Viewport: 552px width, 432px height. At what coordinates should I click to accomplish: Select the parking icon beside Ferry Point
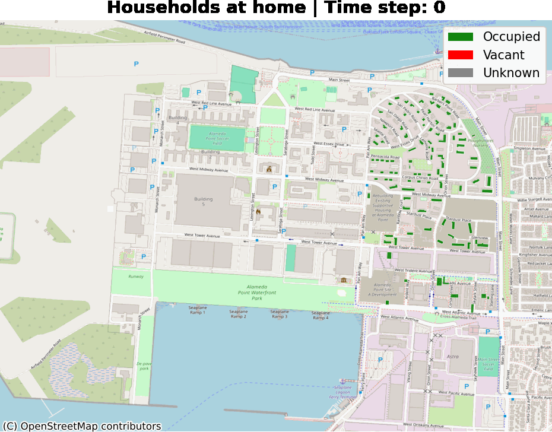pos(379,358)
